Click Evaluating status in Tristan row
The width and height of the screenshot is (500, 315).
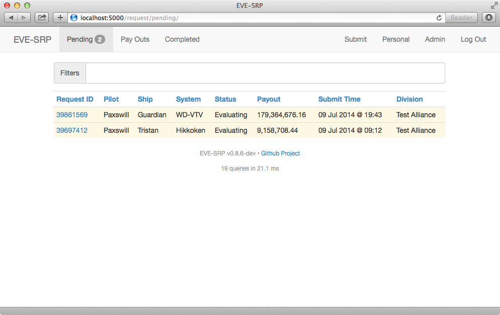(x=231, y=130)
